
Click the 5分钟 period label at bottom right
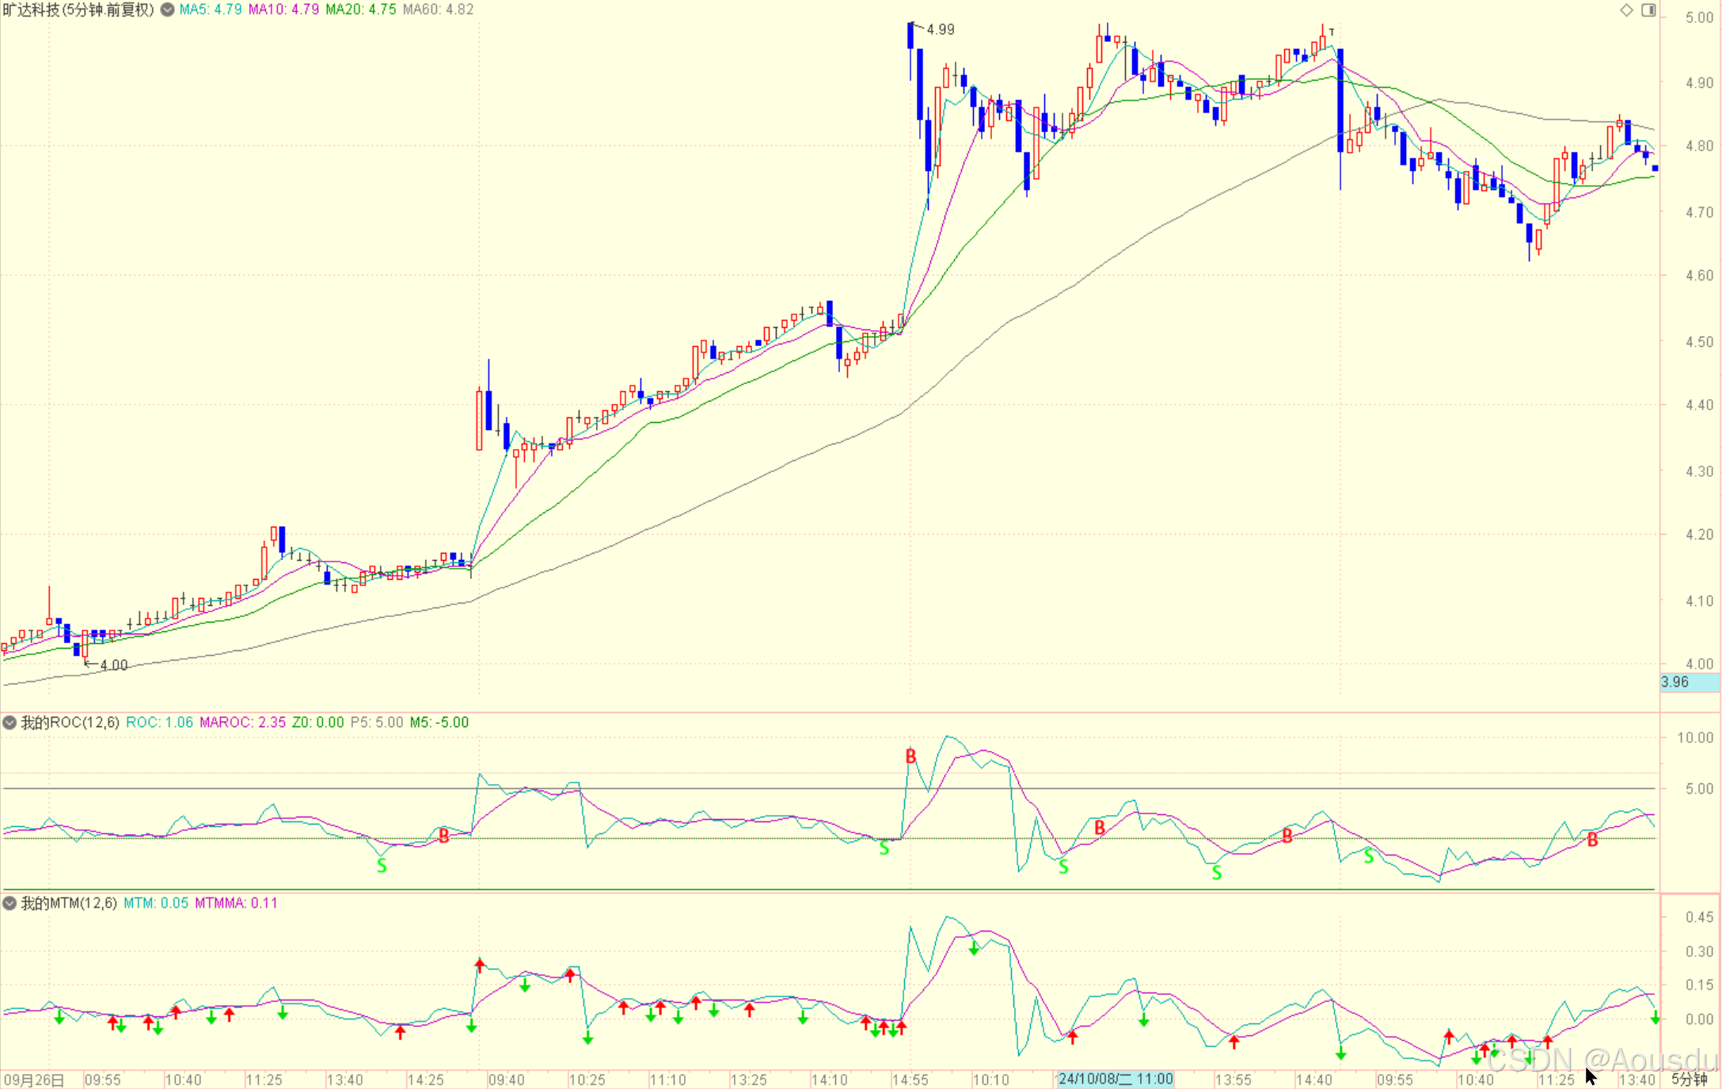click(x=1689, y=1079)
